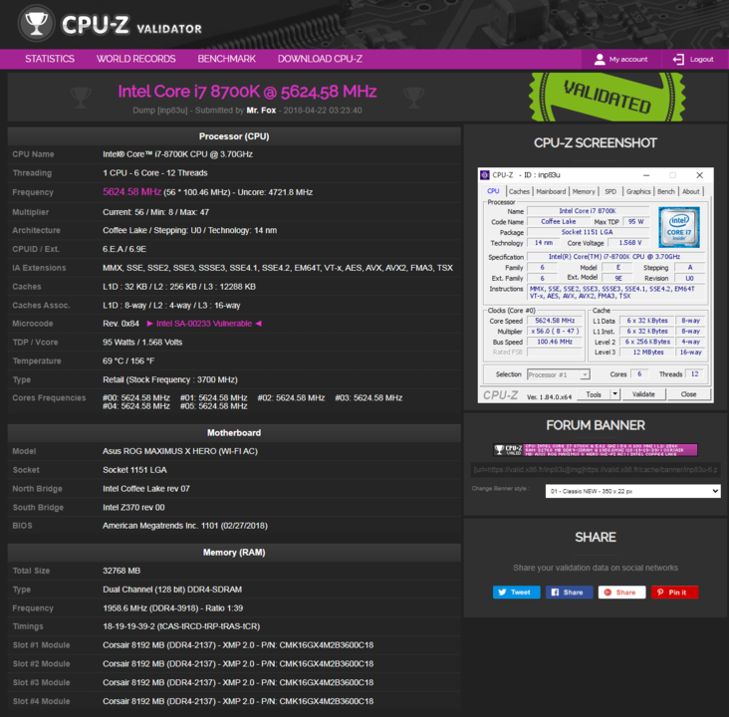Click the Intel Core i7 logo image

(x=677, y=227)
